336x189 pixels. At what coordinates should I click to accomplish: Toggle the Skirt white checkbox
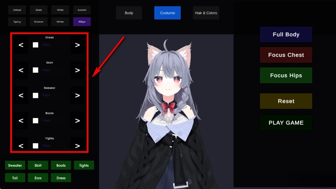(x=36, y=70)
